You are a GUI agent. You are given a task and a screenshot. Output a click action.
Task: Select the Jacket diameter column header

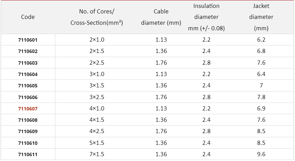click(261, 17)
